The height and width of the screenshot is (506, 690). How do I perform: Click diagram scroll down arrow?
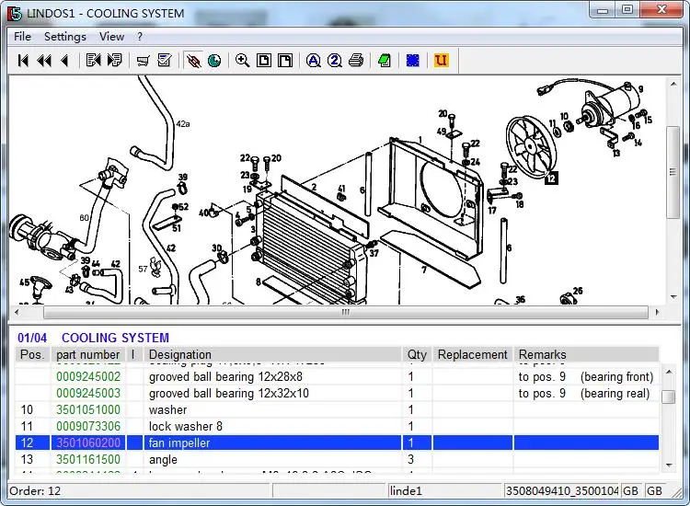click(673, 297)
